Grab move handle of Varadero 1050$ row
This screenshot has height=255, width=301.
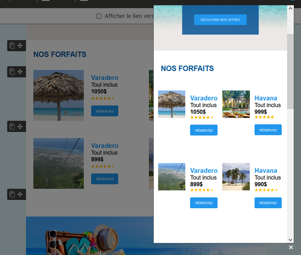pos(20,72)
